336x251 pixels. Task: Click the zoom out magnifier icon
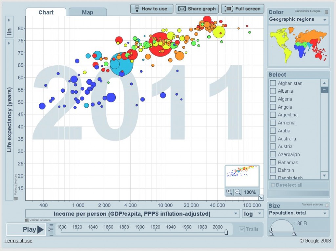point(238,192)
